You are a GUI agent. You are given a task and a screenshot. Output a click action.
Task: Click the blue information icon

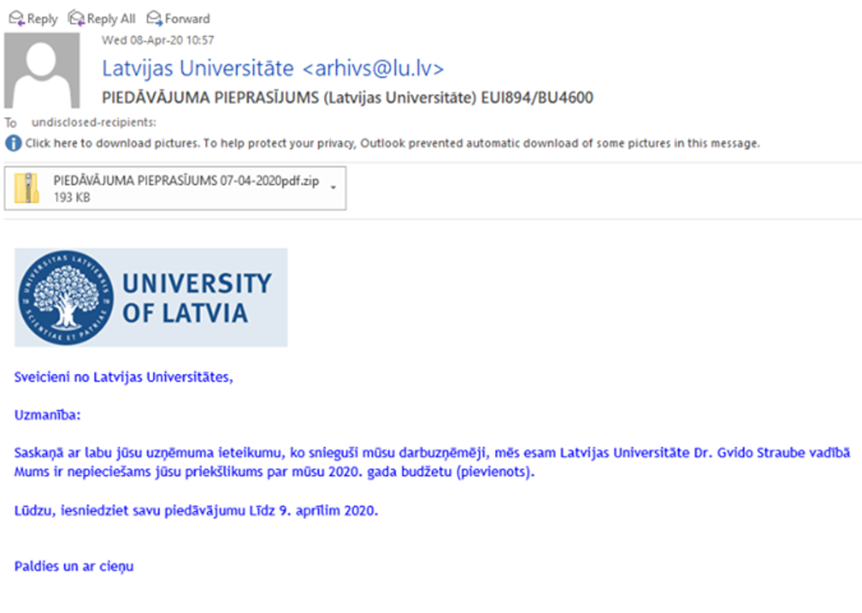tap(13, 144)
